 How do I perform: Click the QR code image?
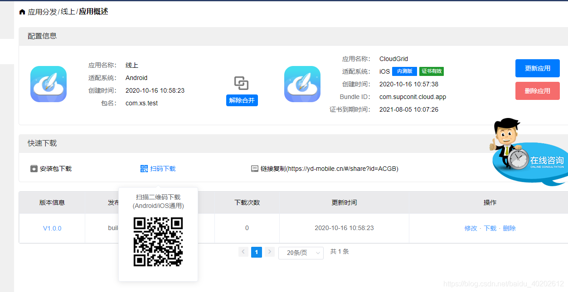click(x=158, y=242)
